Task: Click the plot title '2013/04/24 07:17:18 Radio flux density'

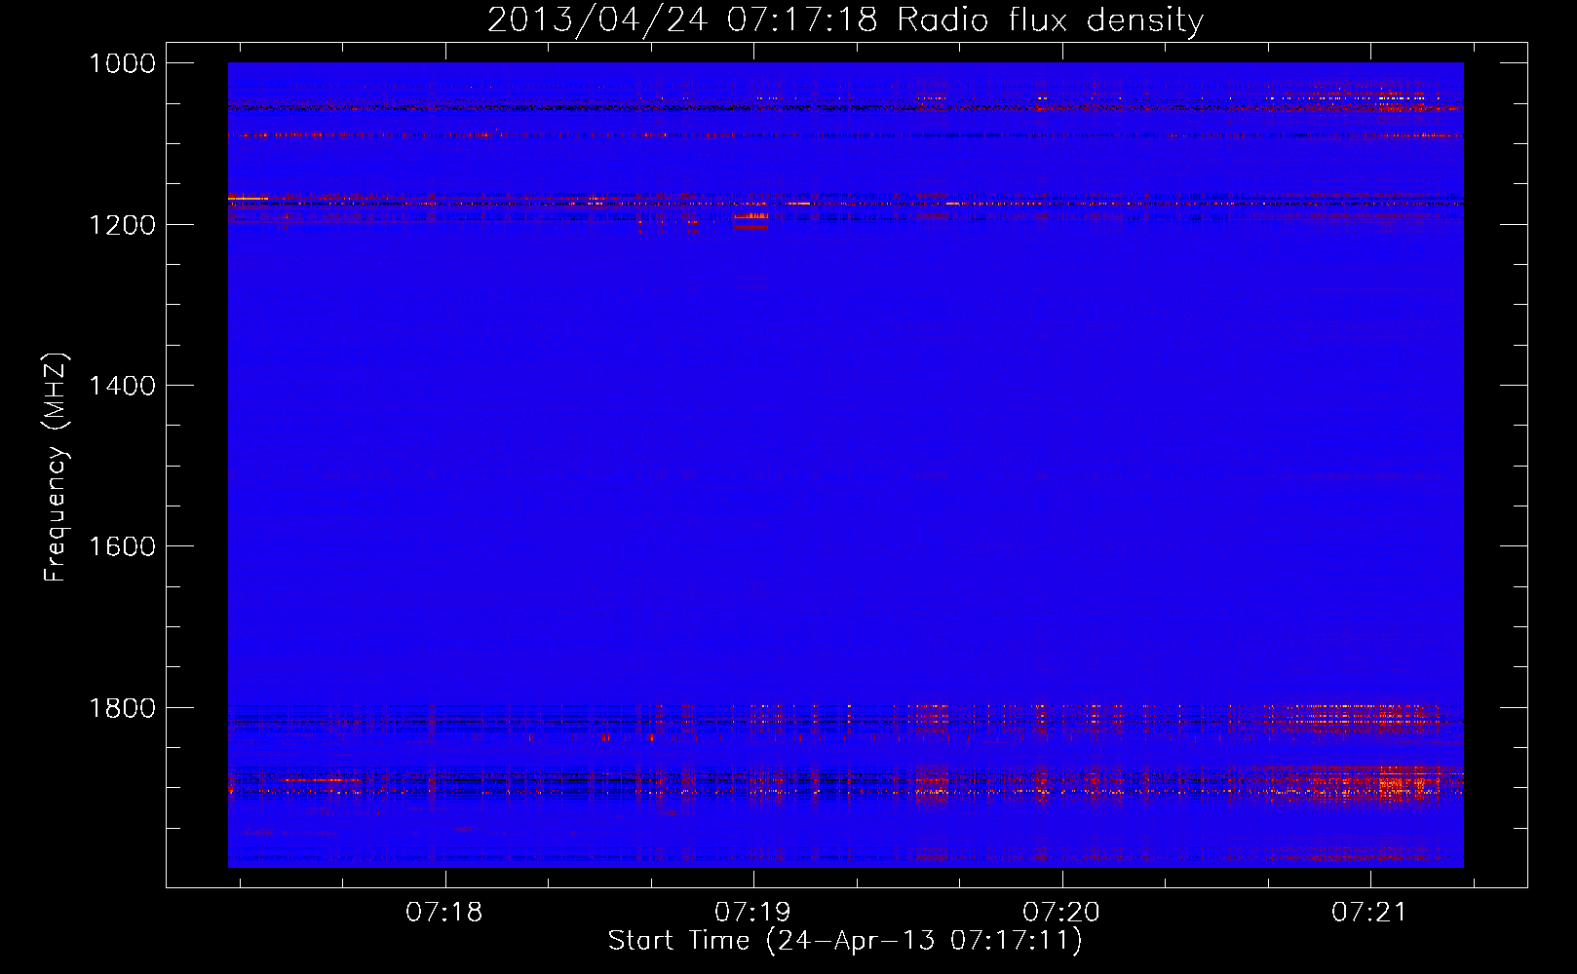Action: pos(845,19)
